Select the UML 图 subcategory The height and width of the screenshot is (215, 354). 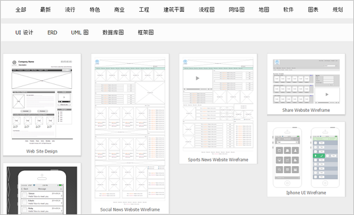click(x=80, y=32)
